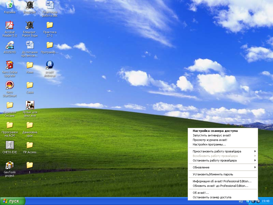The width and height of the screenshot is (273, 205).
Task: Select GeoTools project shortcut
Action: pos(10,169)
